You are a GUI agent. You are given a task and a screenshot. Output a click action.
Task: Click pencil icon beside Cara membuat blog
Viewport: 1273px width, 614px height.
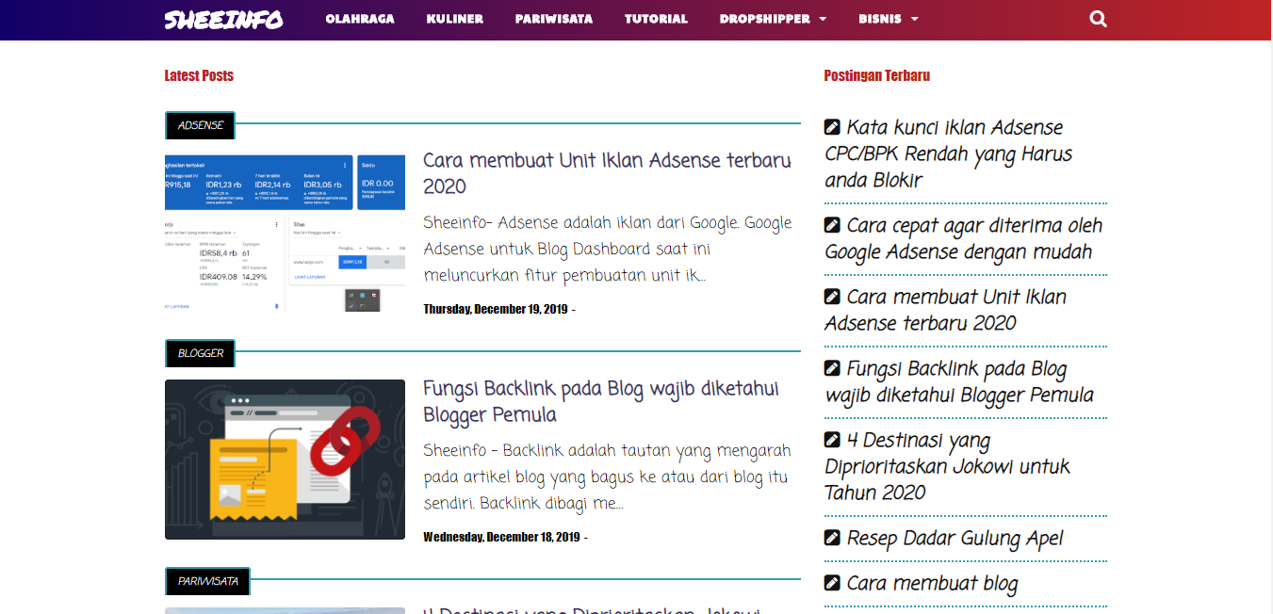coord(832,583)
